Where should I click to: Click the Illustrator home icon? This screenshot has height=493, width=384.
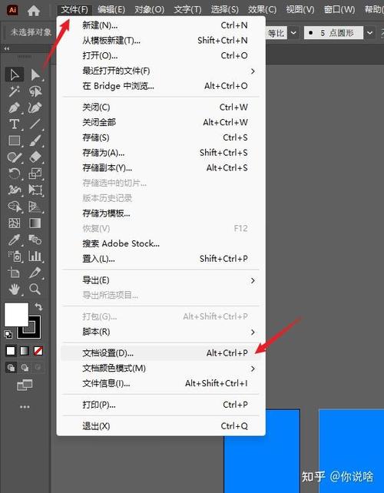coord(34,11)
